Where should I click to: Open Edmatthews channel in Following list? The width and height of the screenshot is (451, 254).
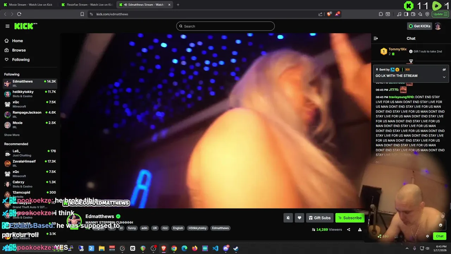point(30,83)
